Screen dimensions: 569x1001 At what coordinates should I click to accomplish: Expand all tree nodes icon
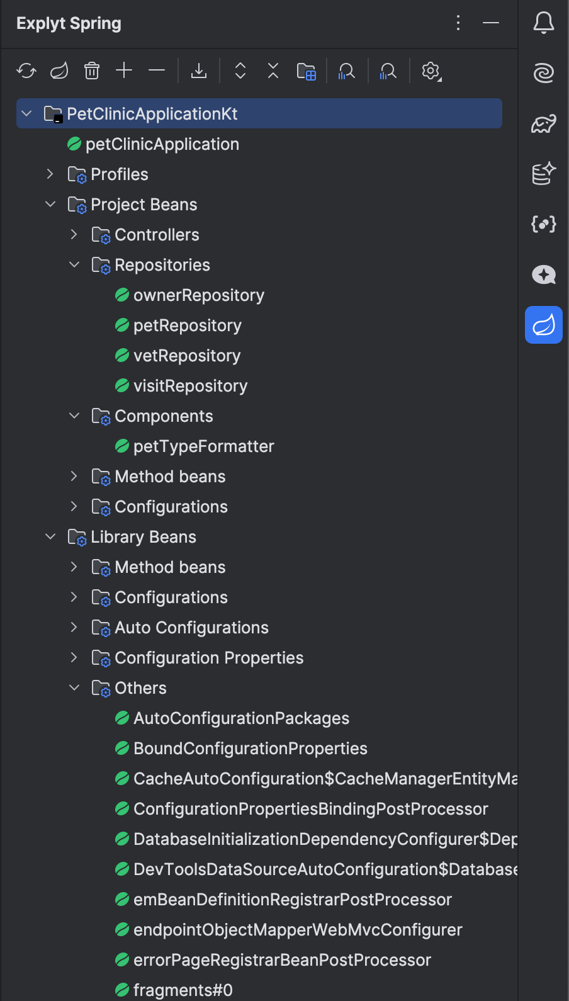pos(240,71)
